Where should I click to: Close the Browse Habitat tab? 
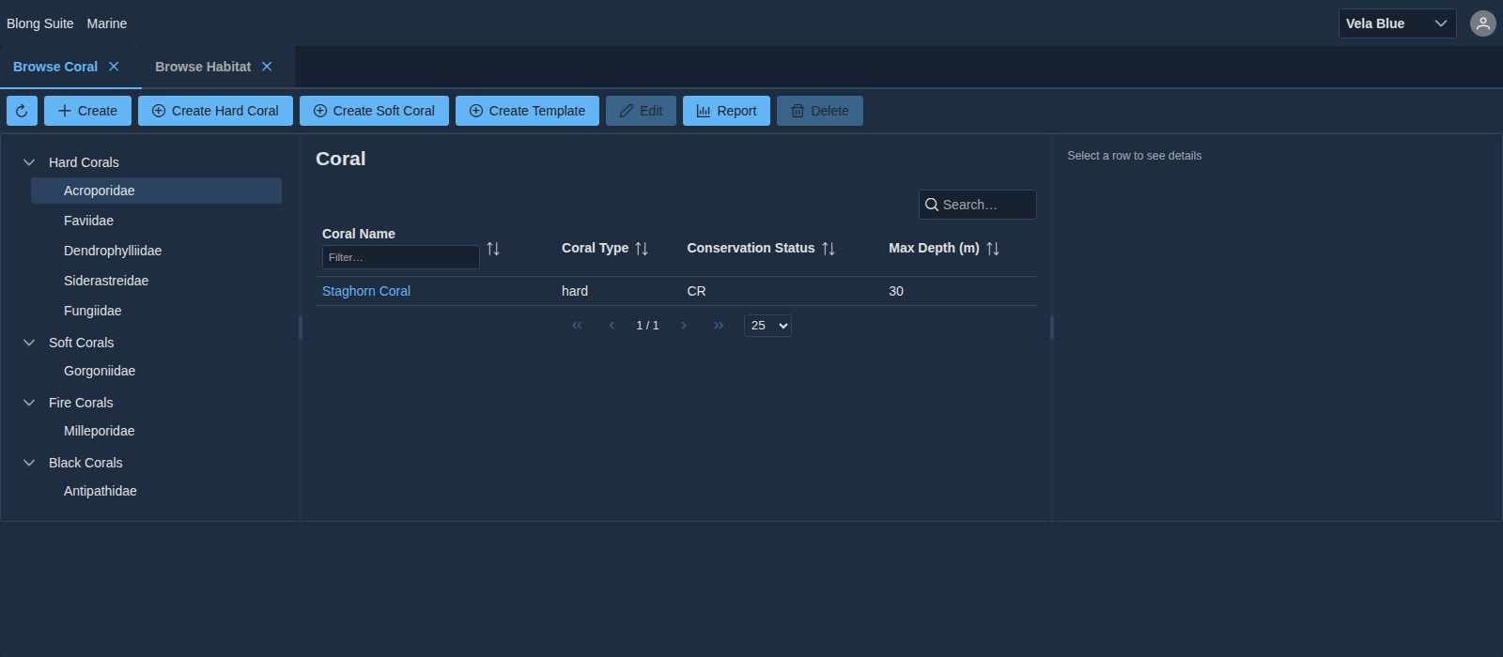point(267,67)
